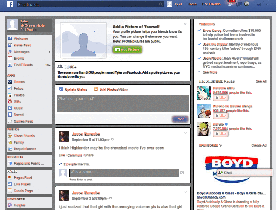Open friend requests icon in top bar
280x210 pixels.
pyautogui.click(x=230, y=4)
